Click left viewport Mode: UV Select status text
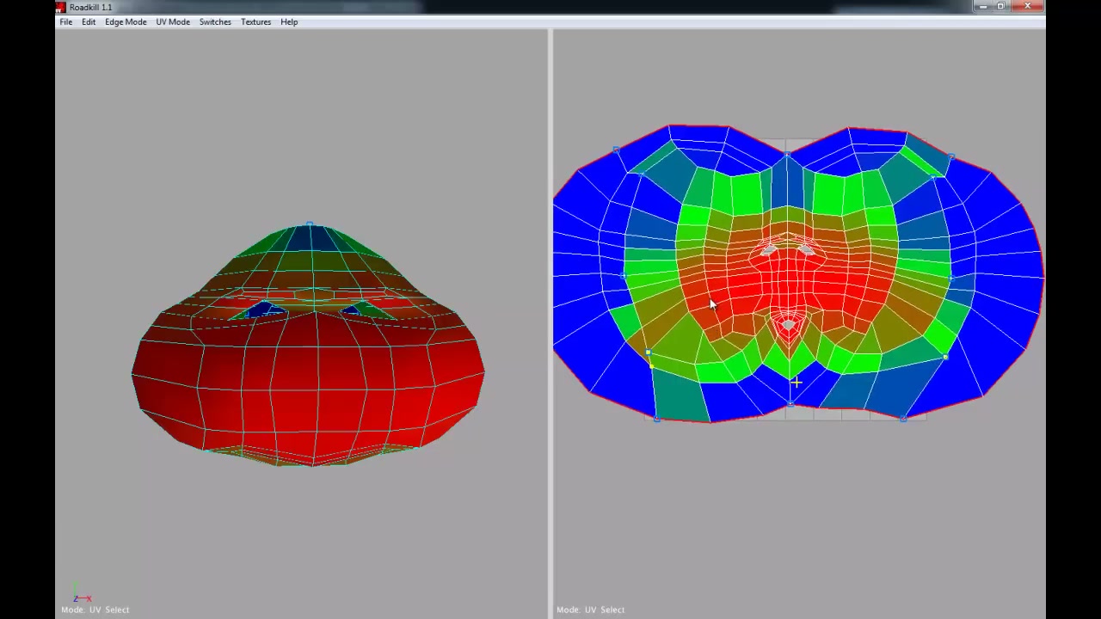The width and height of the screenshot is (1101, 619). coord(95,610)
